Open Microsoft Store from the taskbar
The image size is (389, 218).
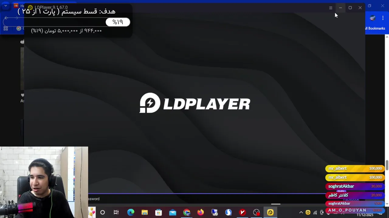tap(159, 213)
